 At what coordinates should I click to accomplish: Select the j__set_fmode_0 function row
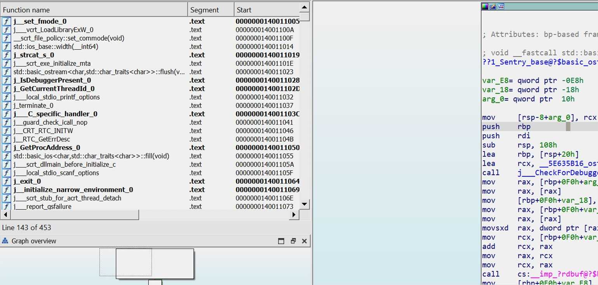[40, 21]
